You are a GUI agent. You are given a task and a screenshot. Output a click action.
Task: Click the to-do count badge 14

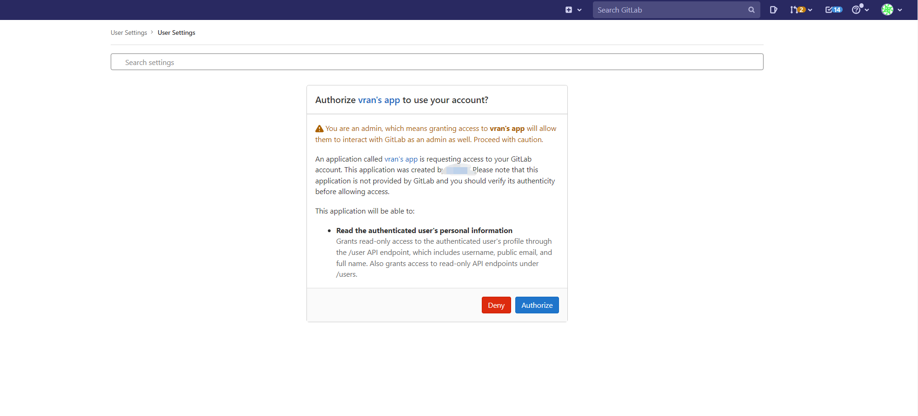pos(837,10)
